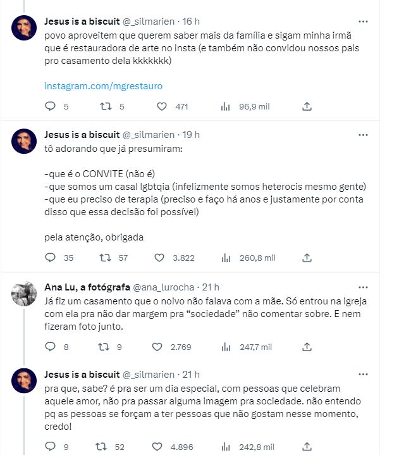The image size is (399, 455).
Task: Share the last tweet ending in 'credo!'
Action: tap(307, 447)
